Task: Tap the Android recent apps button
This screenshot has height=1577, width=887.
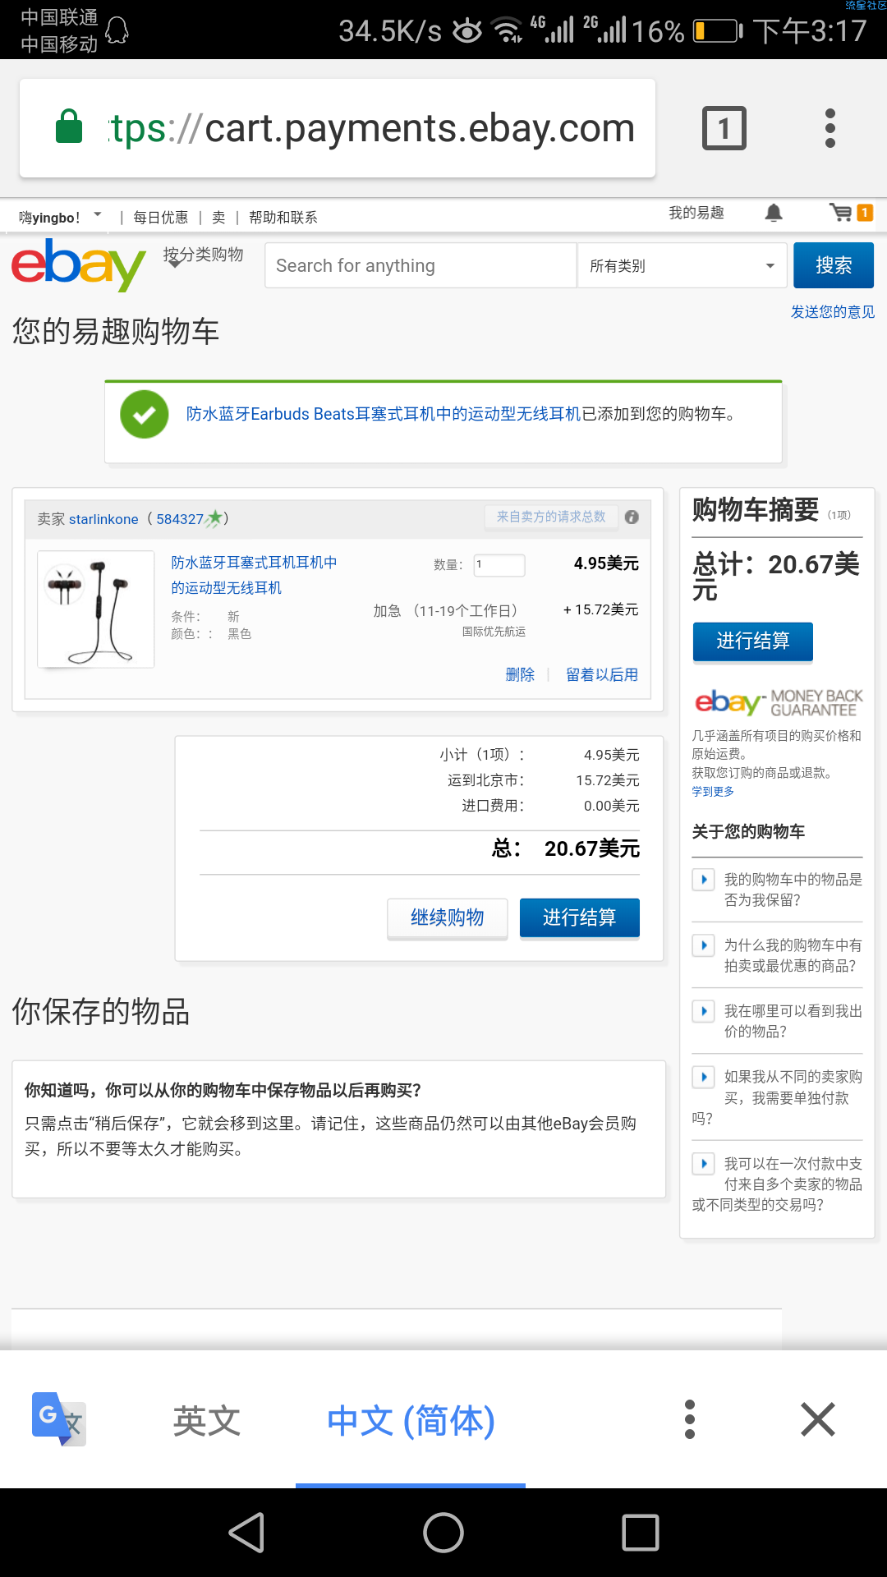Action: (x=641, y=1533)
